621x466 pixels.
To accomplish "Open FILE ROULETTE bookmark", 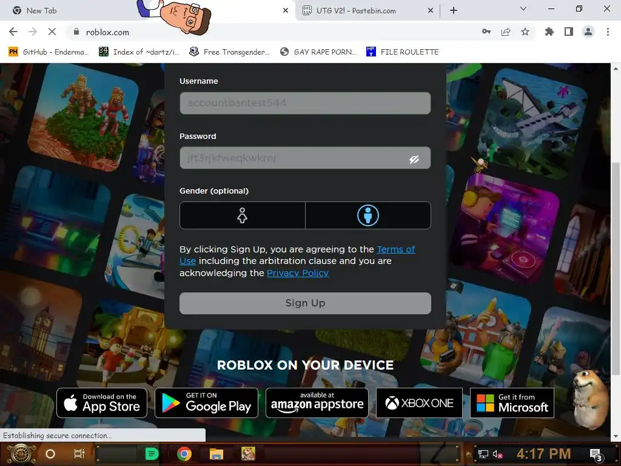I will point(403,52).
